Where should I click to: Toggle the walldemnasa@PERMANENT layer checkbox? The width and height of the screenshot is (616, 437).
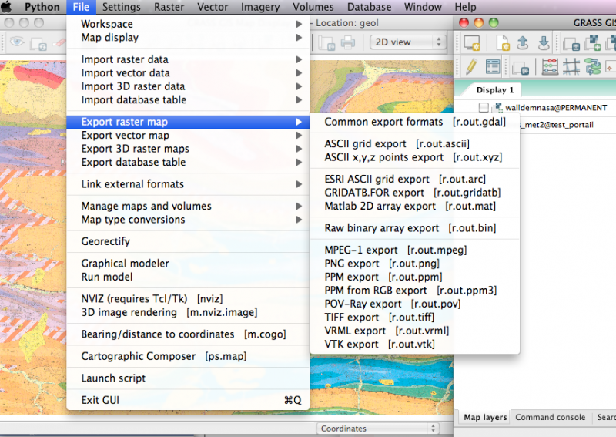(484, 108)
